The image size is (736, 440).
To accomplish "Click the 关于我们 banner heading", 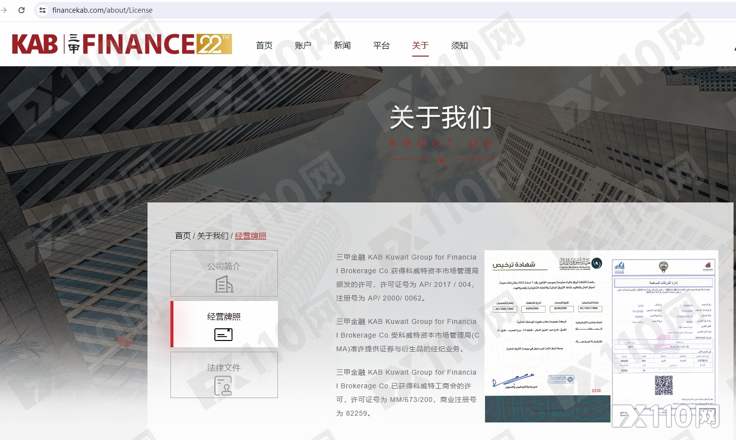I will click(x=441, y=118).
